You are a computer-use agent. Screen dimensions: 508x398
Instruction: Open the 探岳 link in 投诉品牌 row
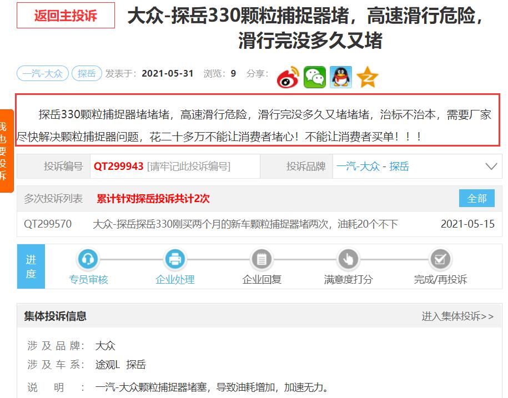click(399, 167)
